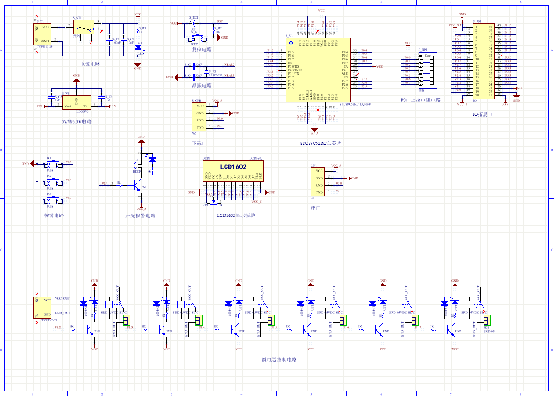Select the 继电器控制电路 section label
Image resolution: width=554 pixels, height=396 pixels.
tap(279, 360)
